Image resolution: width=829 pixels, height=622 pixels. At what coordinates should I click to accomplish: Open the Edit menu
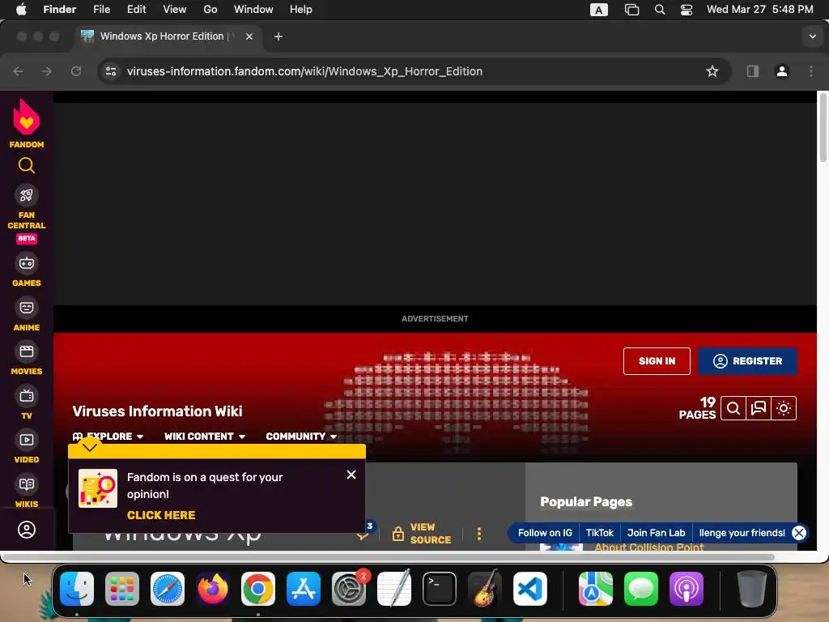136,10
